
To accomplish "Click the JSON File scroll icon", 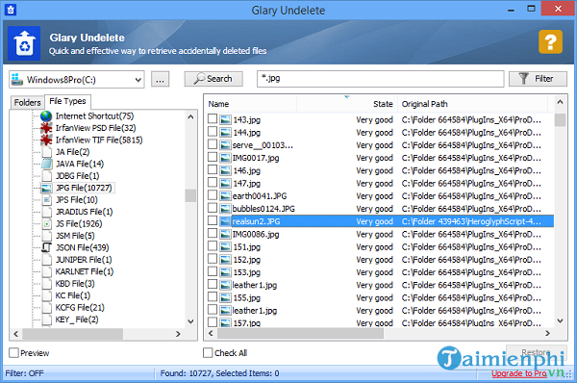I will (x=47, y=247).
